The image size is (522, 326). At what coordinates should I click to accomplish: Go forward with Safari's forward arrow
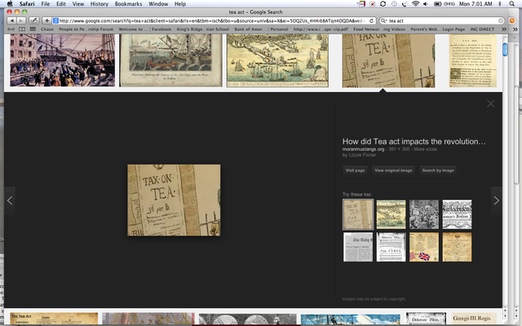pos(20,20)
